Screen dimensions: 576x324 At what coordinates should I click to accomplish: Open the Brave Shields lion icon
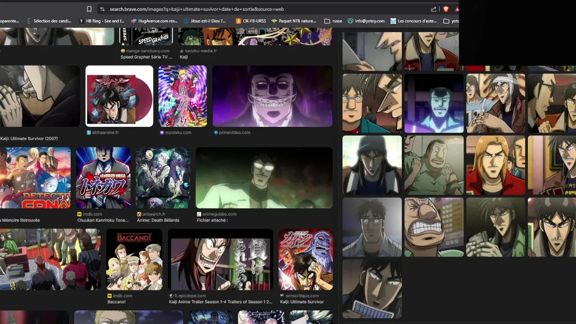[x=446, y=9]
